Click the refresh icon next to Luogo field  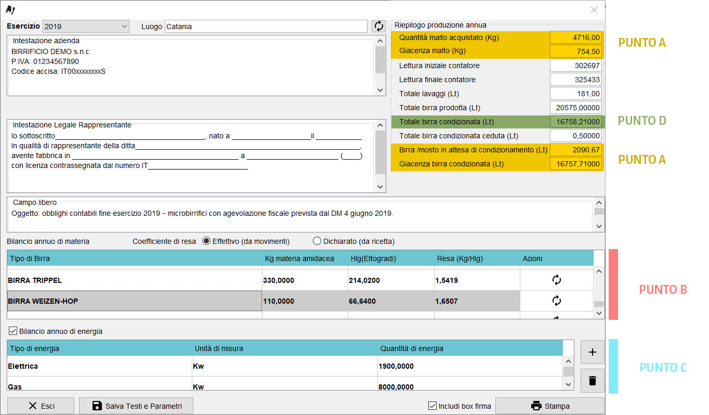(378, 26)
